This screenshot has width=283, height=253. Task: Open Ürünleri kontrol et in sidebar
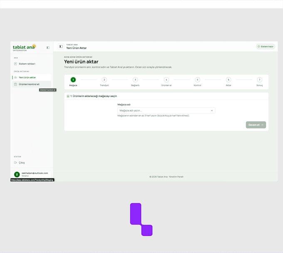point(32,84)
